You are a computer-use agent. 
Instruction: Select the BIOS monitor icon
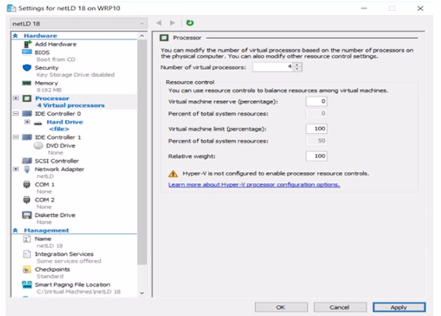point(27,52)
